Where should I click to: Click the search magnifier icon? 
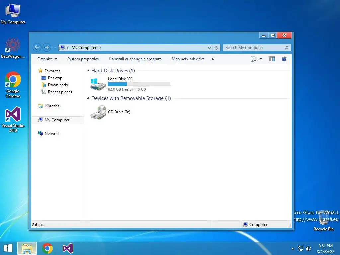(286, 48)
